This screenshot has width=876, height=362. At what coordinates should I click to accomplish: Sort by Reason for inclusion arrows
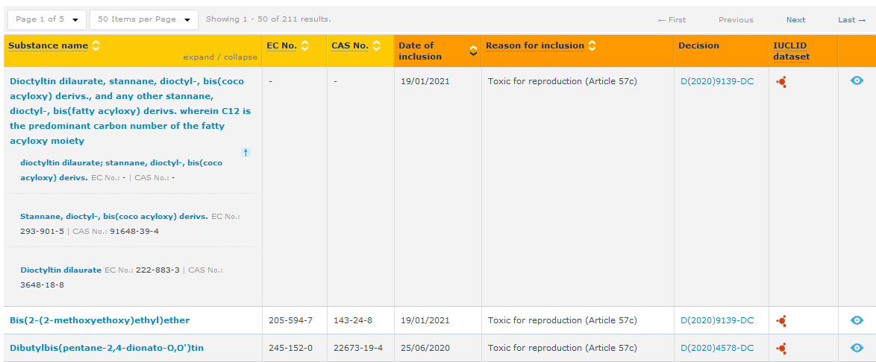click(592, 46)
